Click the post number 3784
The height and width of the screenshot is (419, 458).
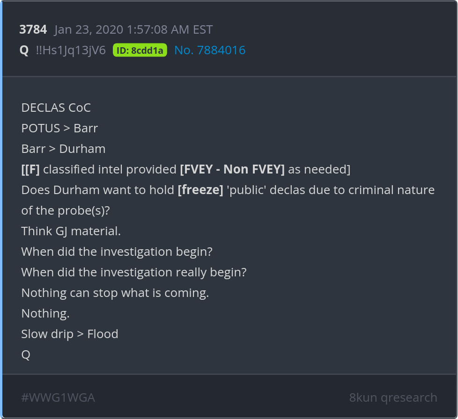tap(33, 30)
